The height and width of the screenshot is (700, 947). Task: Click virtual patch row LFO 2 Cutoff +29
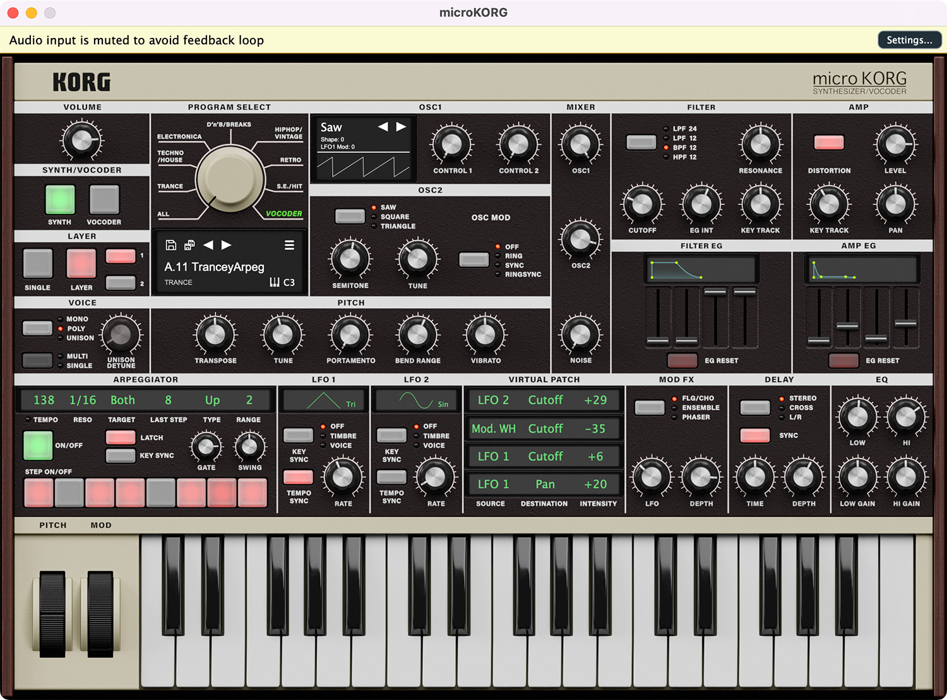tap(543, 400)
